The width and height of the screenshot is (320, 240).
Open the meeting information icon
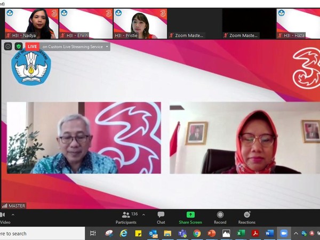click(x=8, y=46)
